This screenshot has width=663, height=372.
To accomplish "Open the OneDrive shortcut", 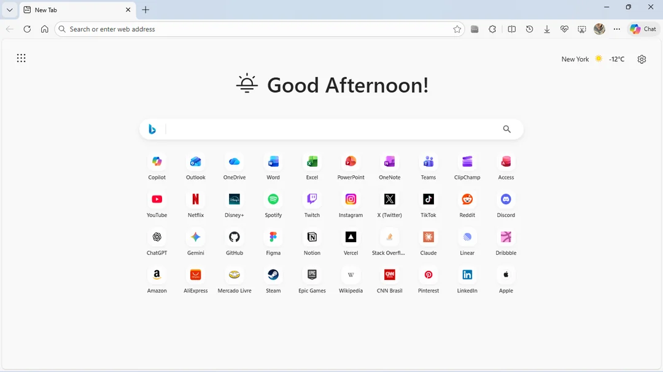I will pos(235,167).
